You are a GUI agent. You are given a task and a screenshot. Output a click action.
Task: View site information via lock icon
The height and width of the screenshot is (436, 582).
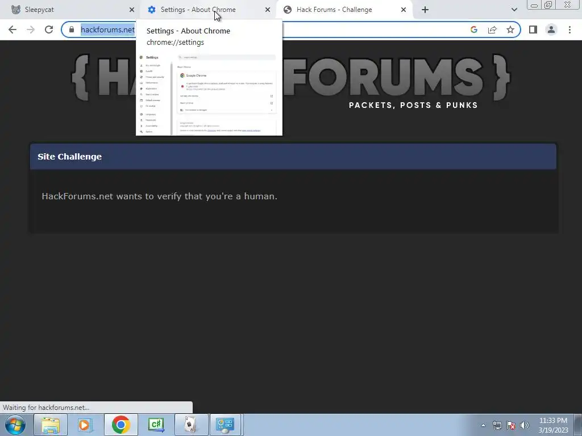pyautogui.click(x=72, y=30)
